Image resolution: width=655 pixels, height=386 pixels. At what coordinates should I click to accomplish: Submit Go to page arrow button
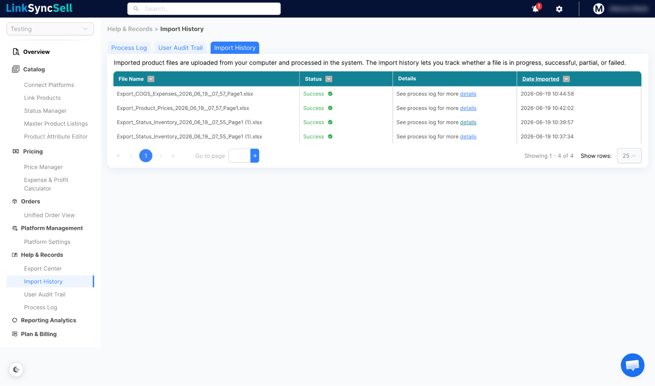pyautogui.click(x=255, y=156)
